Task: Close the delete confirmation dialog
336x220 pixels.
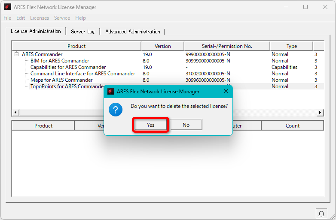Action: click(226, 91)
